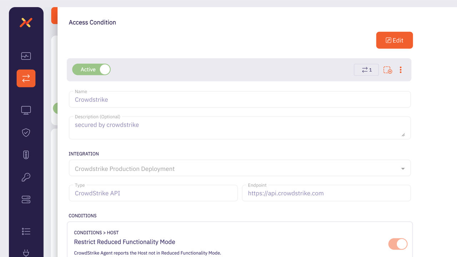Screen dimensions: 457x257
Task: Click the Edit button
Action: pyautogui.click(x=395, y=40)
